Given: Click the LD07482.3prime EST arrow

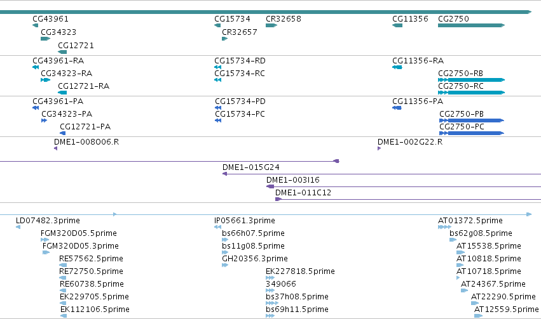Looking at the screenshot, I should click(18, 227).
